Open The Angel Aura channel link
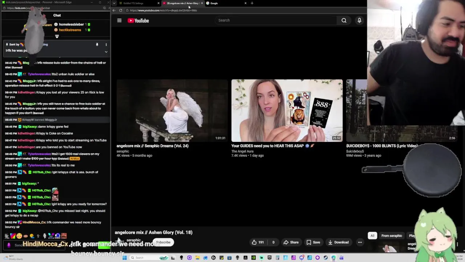 [x=242, y=151]
